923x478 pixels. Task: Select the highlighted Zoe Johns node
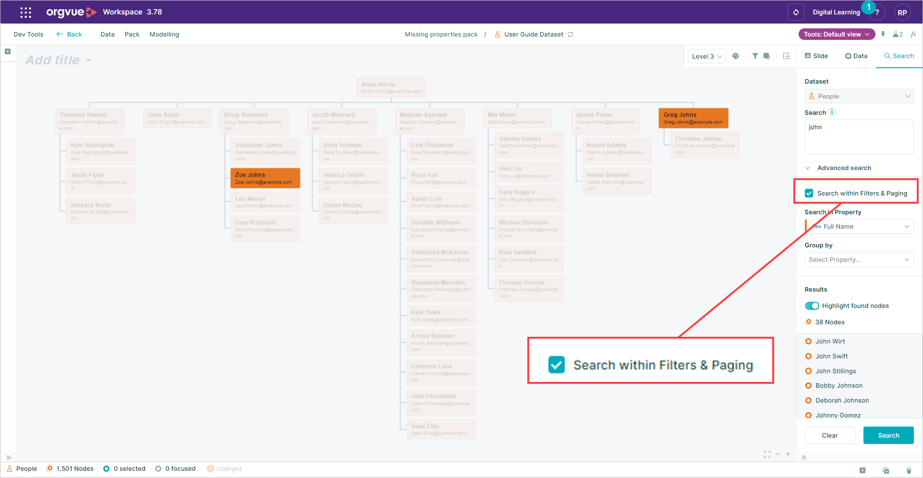265,178
